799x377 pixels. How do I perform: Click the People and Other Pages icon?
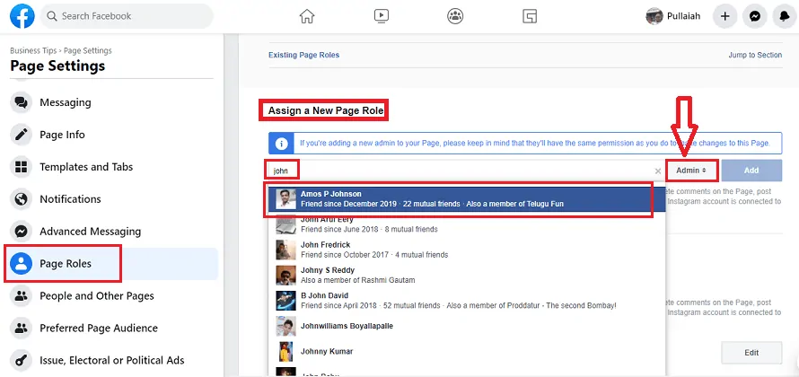pos(21,295)
